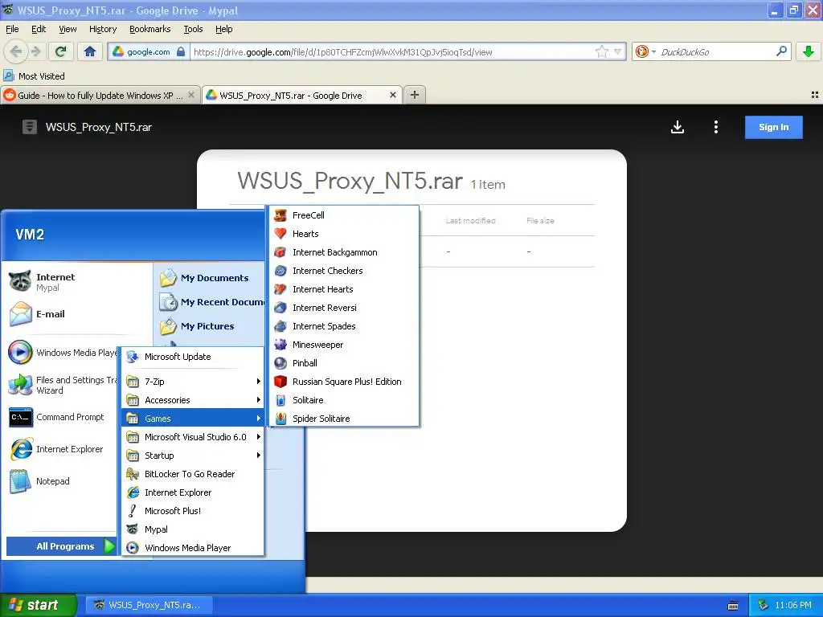This screenshot has width=823, height=617.
Task: Open the Bookmarks menu
Action: [149, 29]
